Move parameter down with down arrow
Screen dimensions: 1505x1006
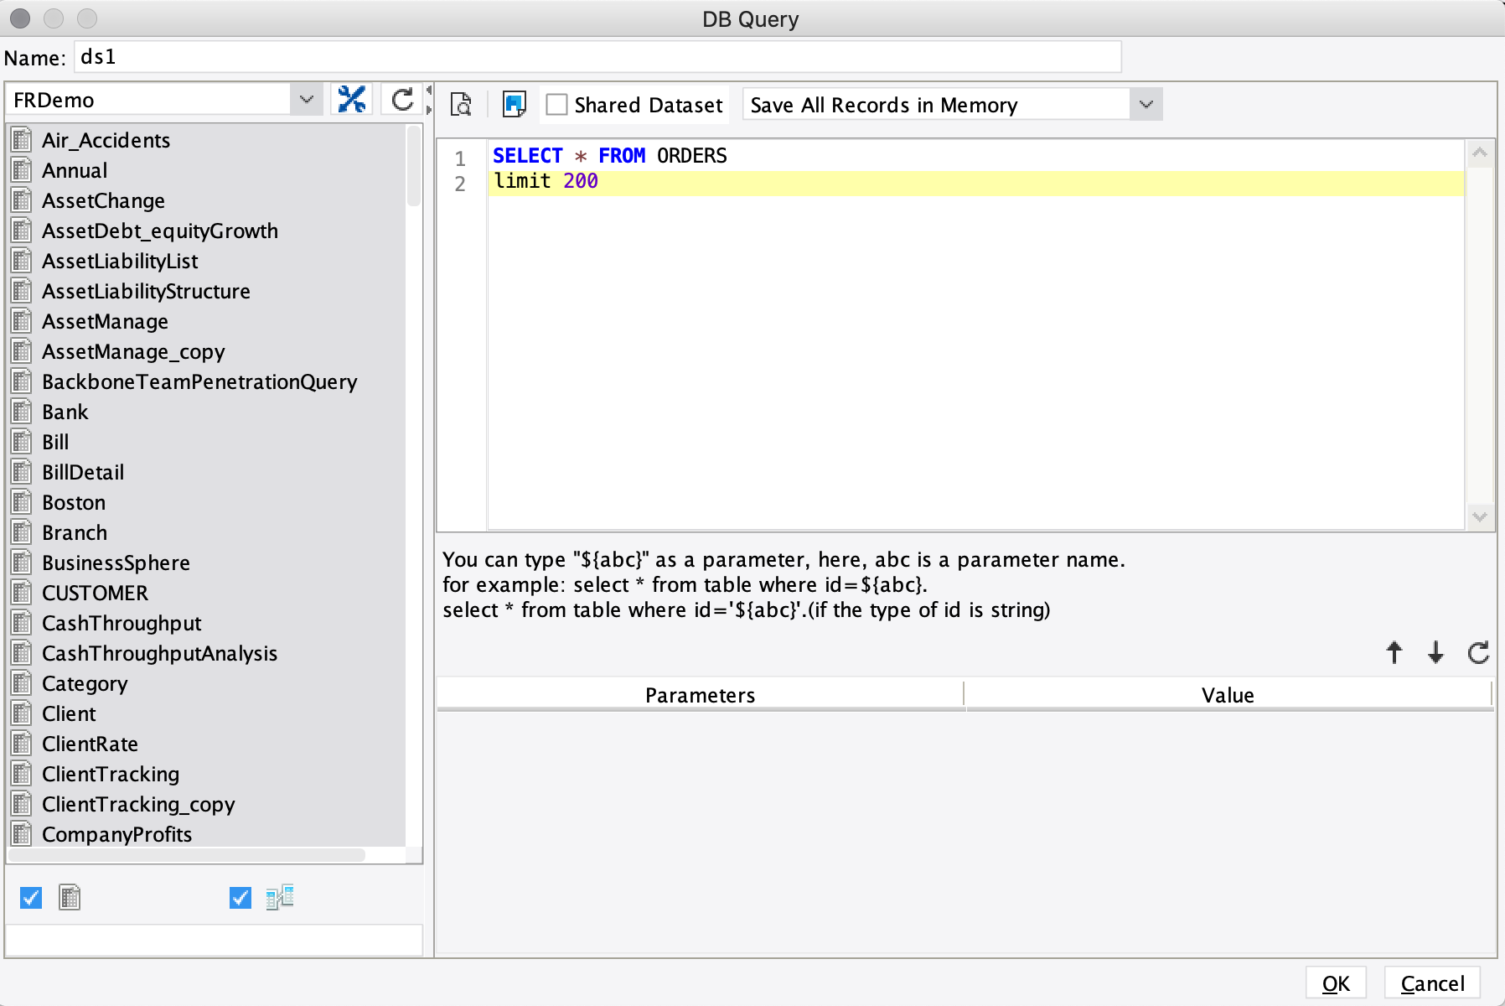point(1435,652)
